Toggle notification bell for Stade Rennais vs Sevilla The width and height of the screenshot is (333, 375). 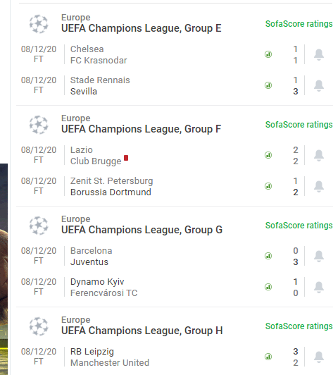point(319,85)
